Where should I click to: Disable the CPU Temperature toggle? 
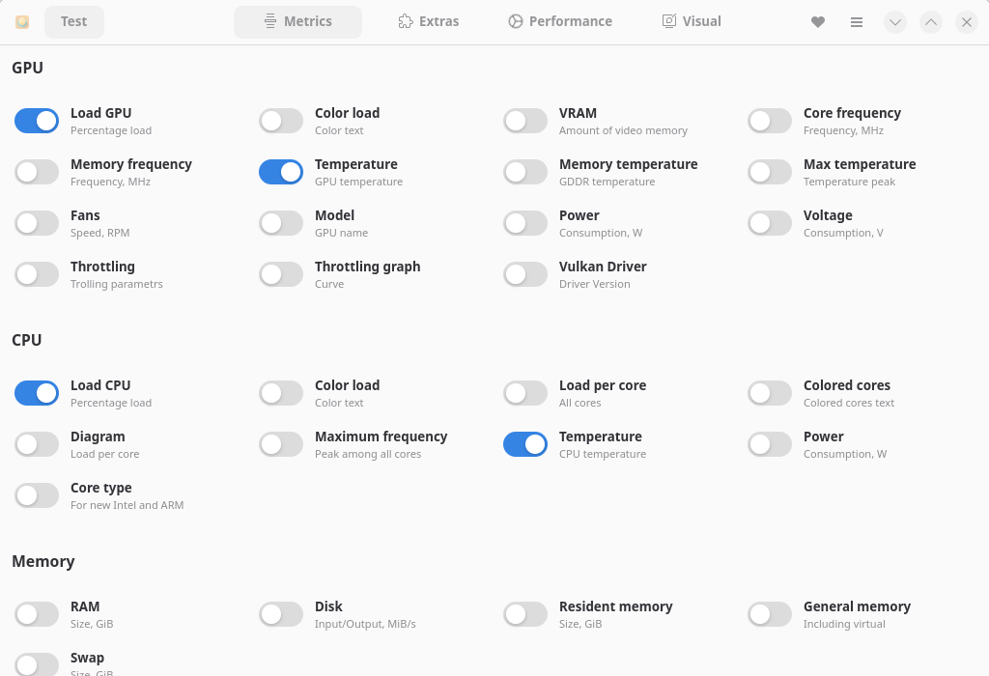coord(525,444)
